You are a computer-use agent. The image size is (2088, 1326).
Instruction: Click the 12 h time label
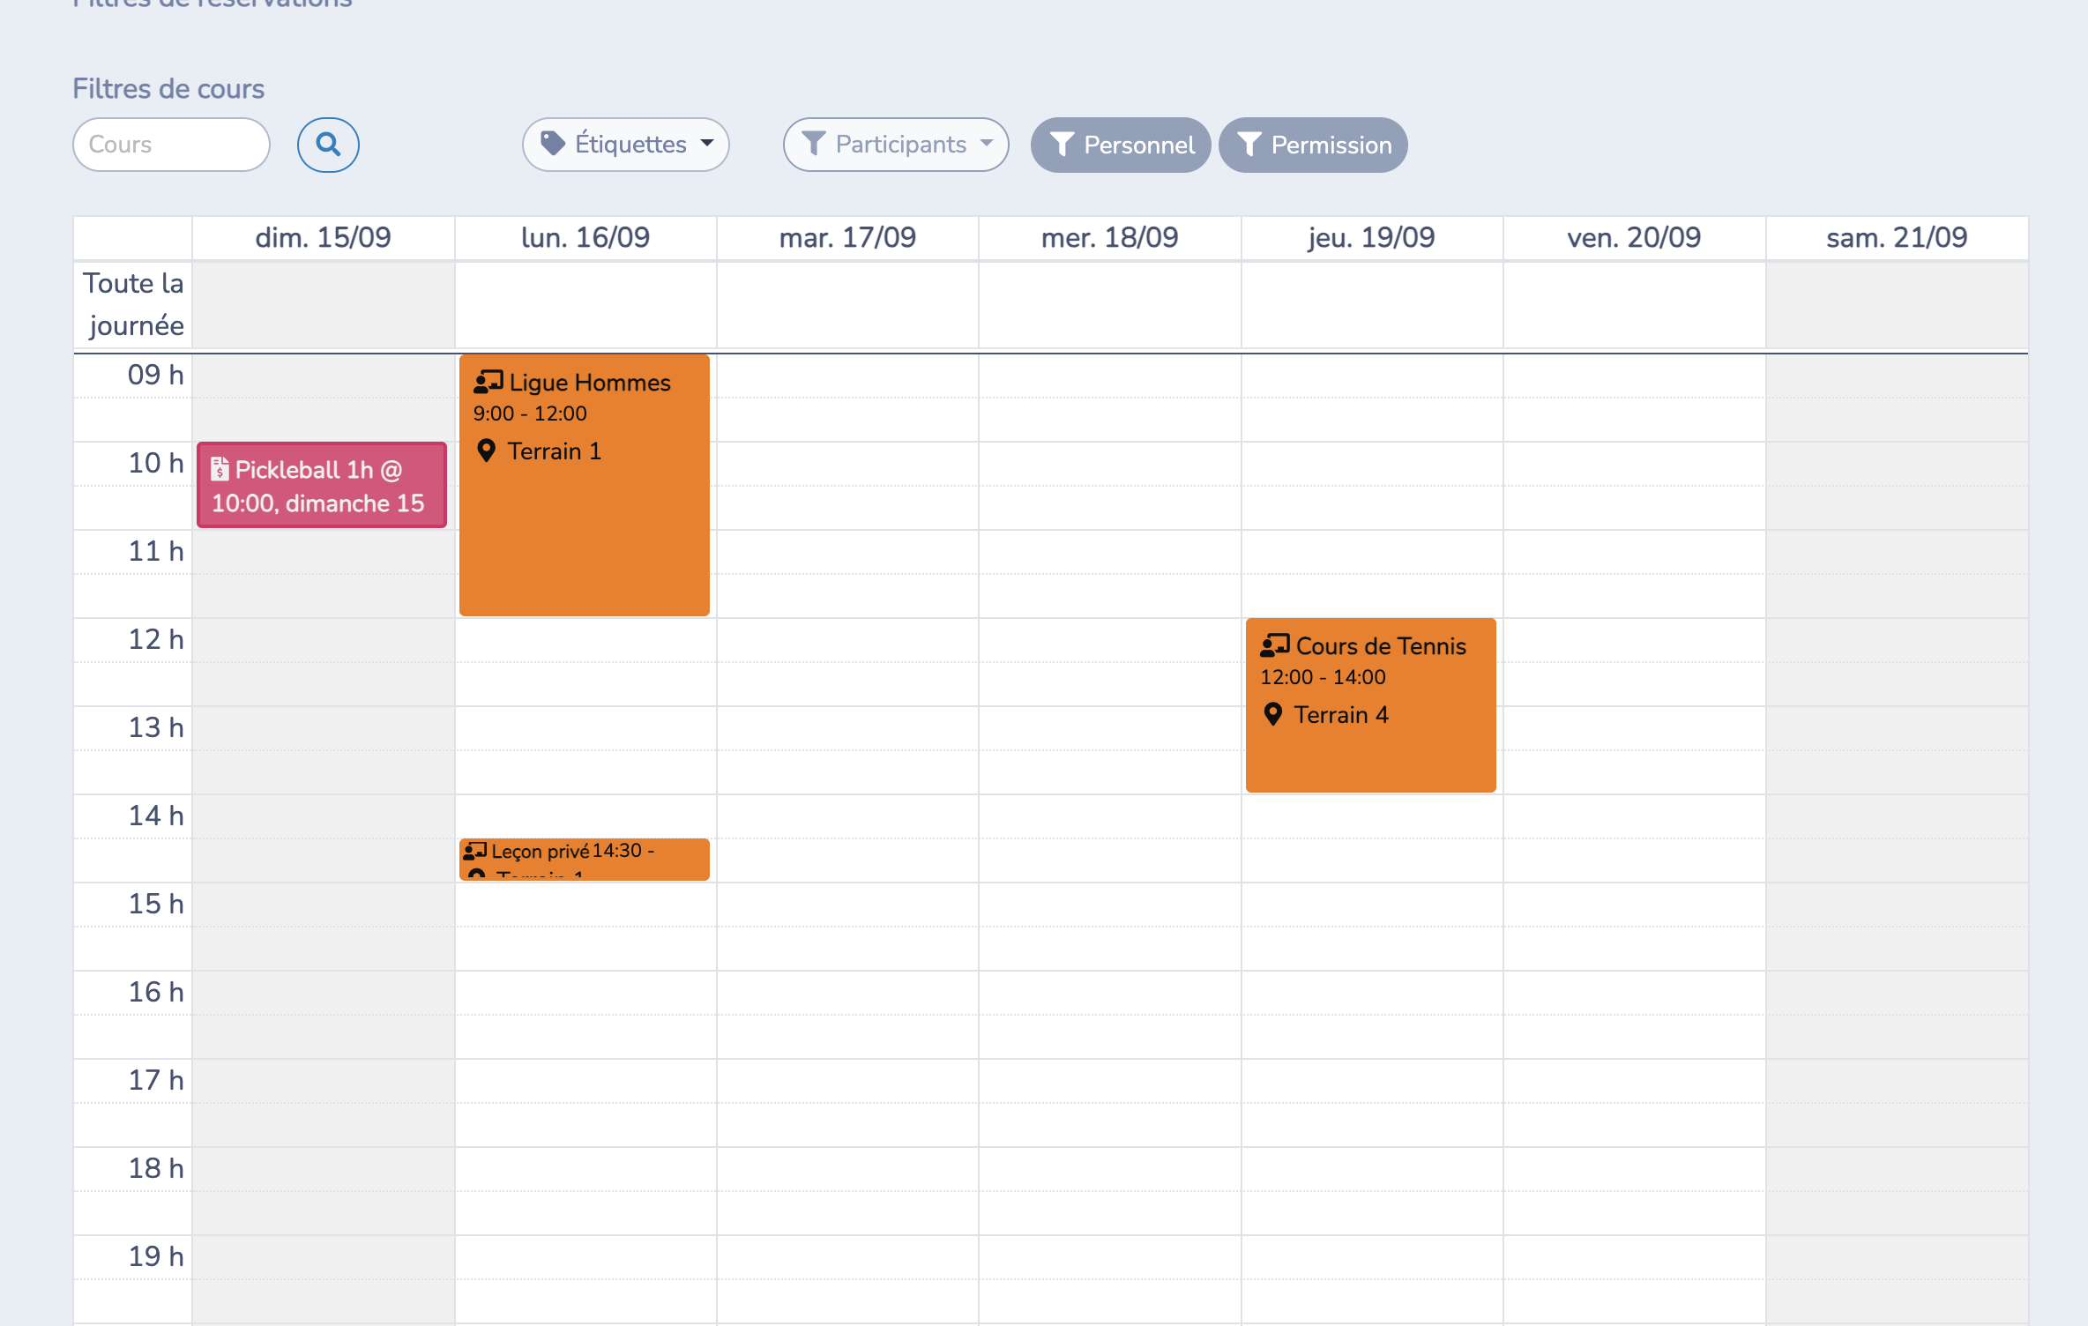pyautogui.click(x=156, y=639)
